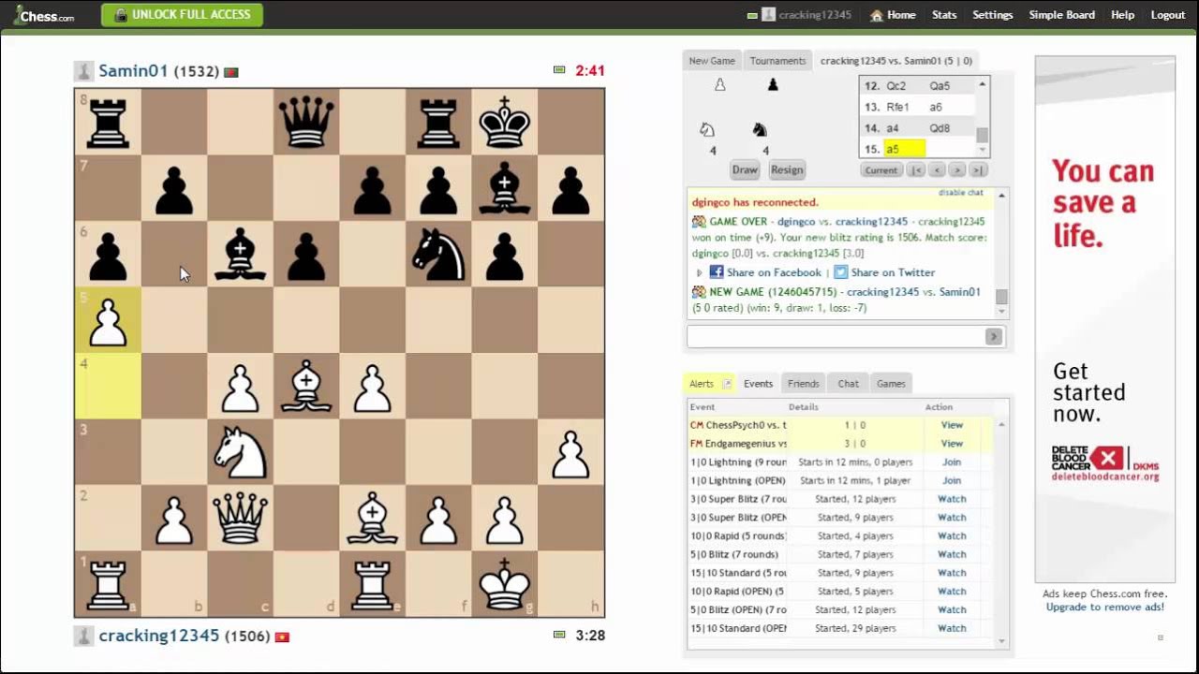This screenshot has height=674, width=1199.
Task: Select the white king on g1
Action: point(505,583)
